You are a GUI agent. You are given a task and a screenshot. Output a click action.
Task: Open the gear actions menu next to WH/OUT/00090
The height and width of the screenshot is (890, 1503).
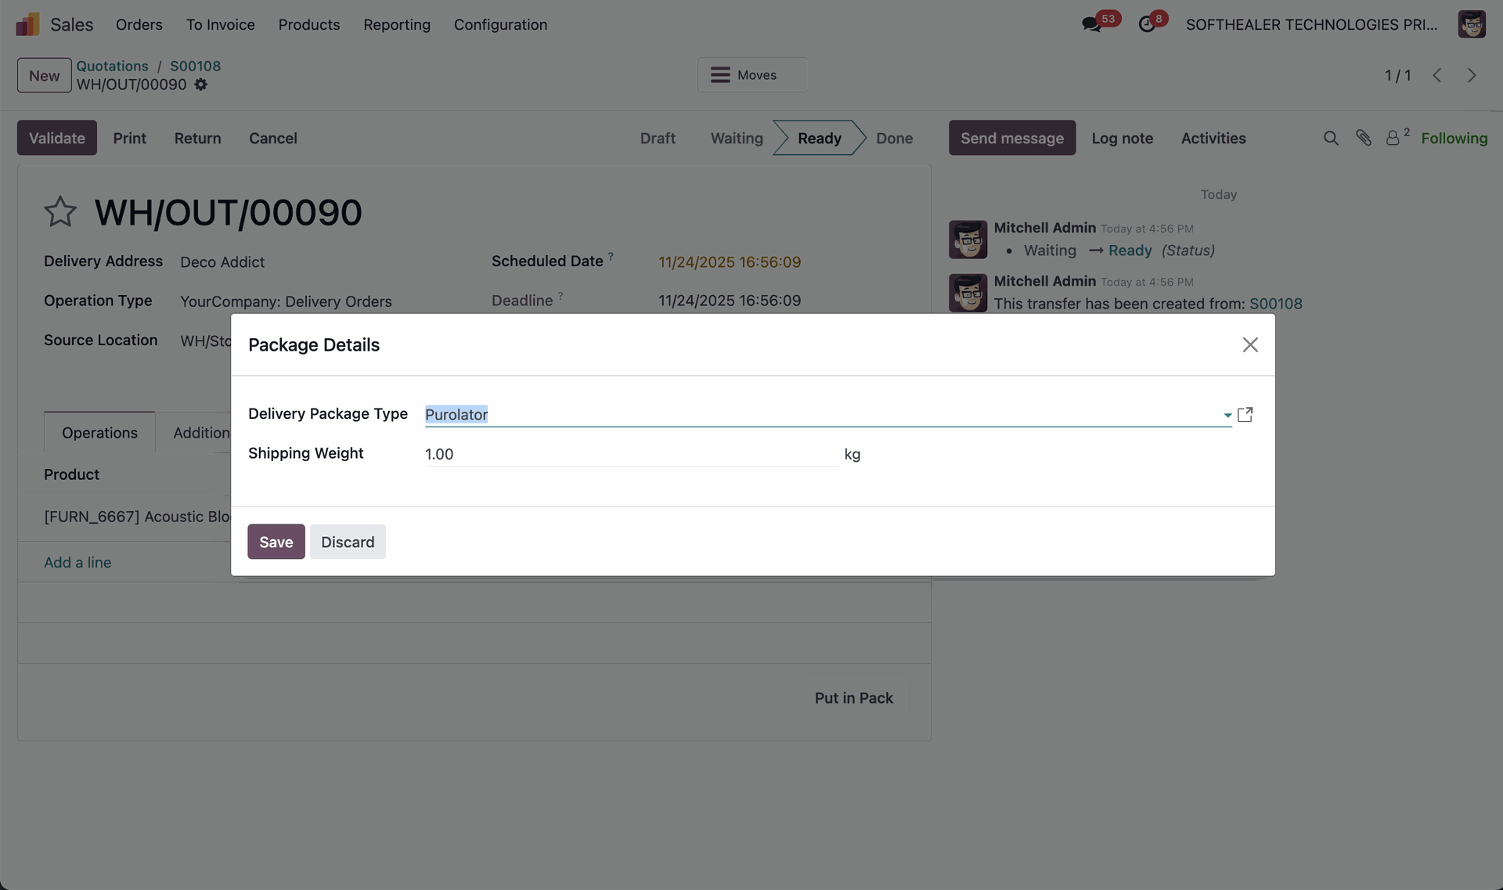[x=201, y=85]
